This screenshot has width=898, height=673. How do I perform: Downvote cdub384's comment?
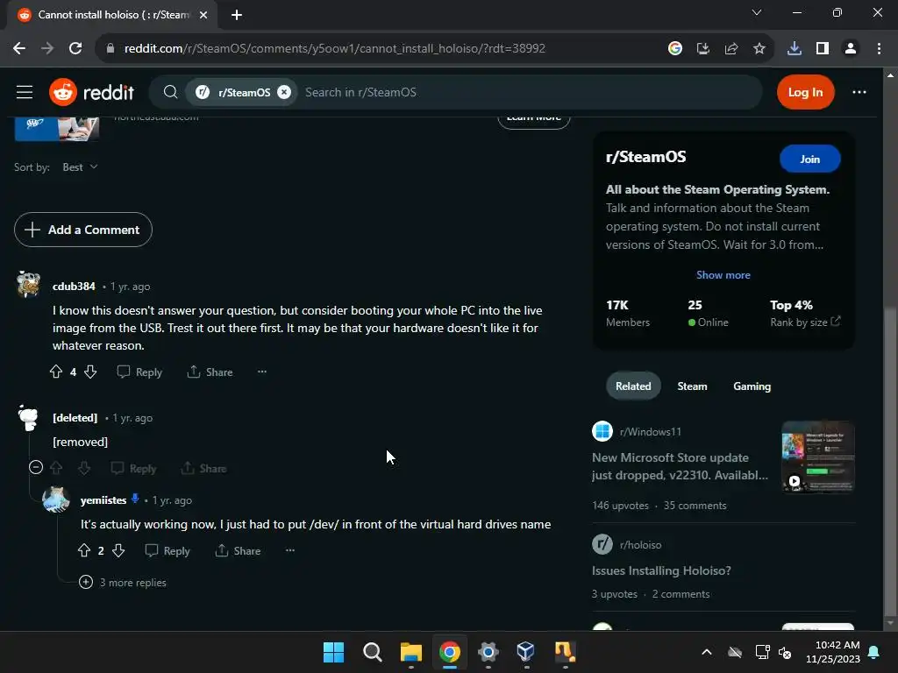(x=90, y=372)
